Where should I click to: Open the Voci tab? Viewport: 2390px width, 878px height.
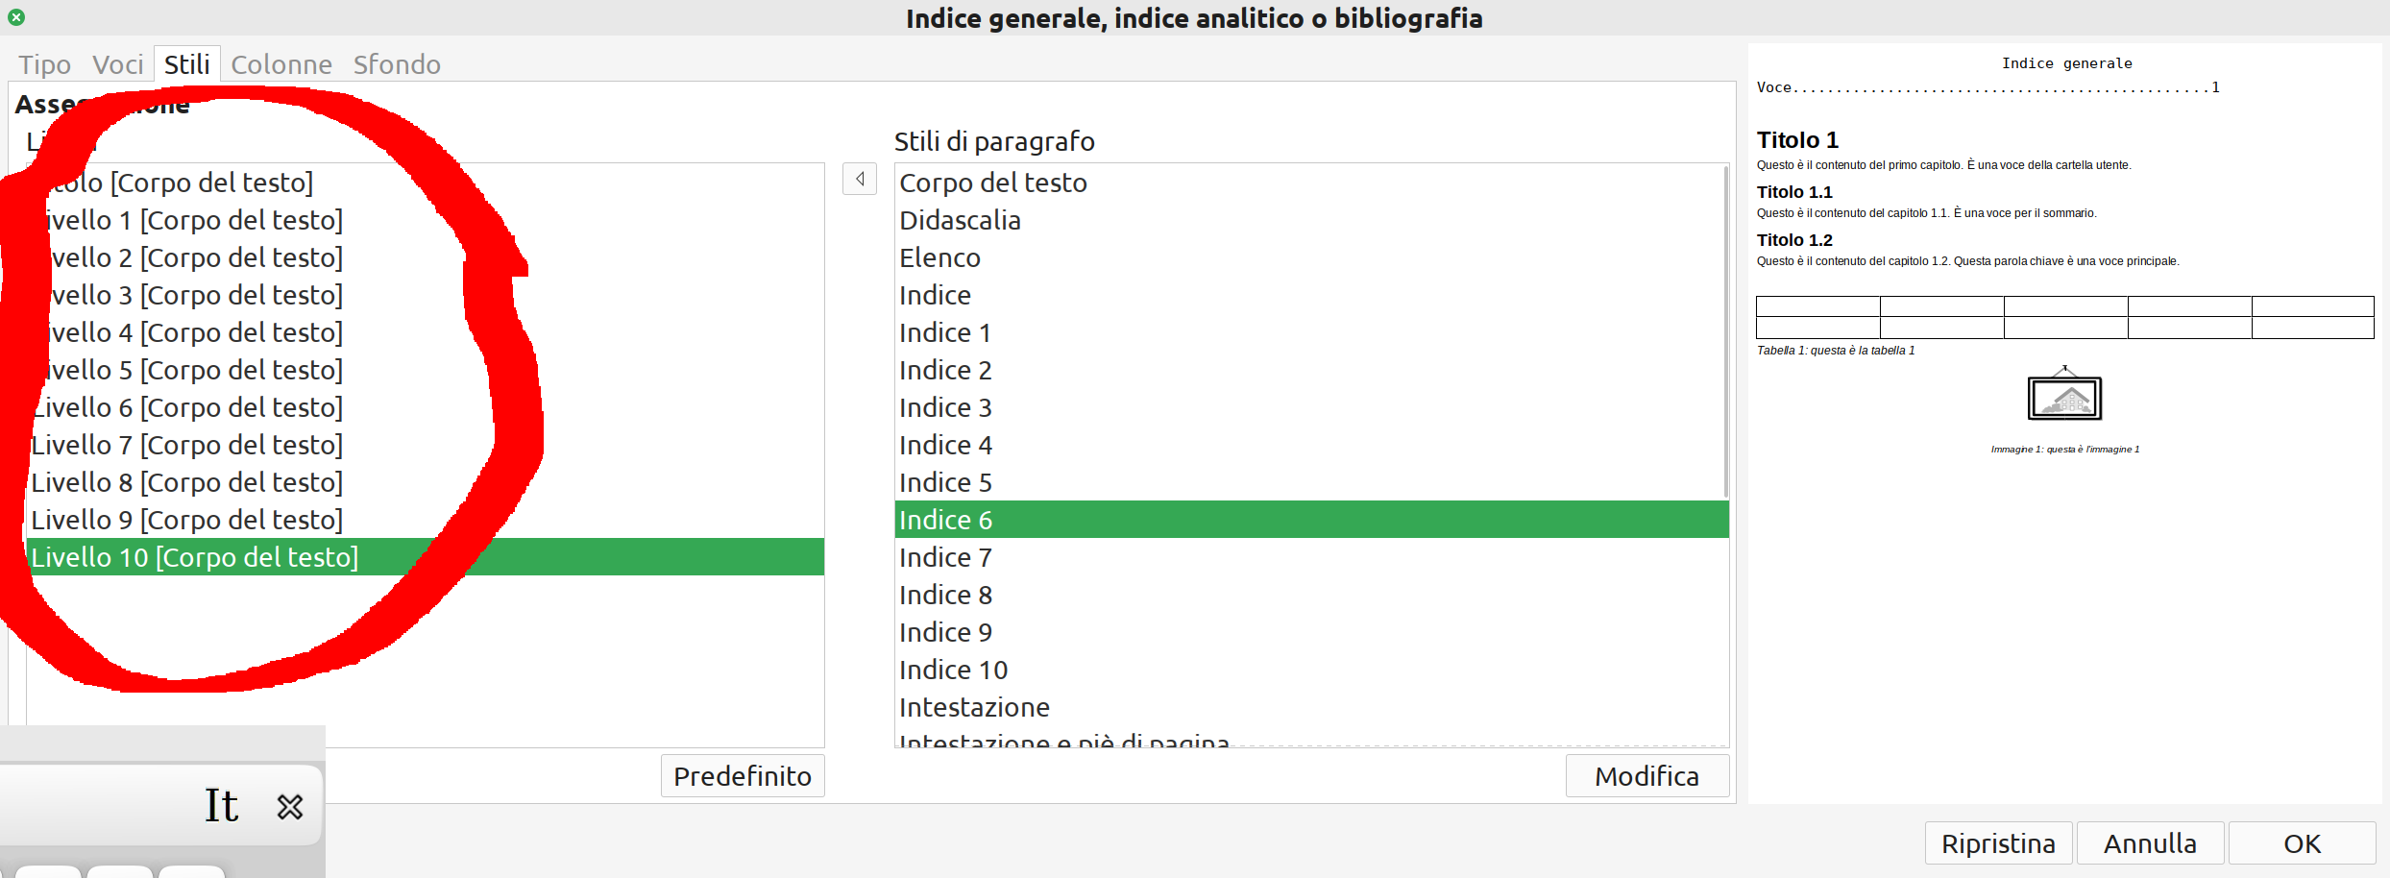pos(117,64)
